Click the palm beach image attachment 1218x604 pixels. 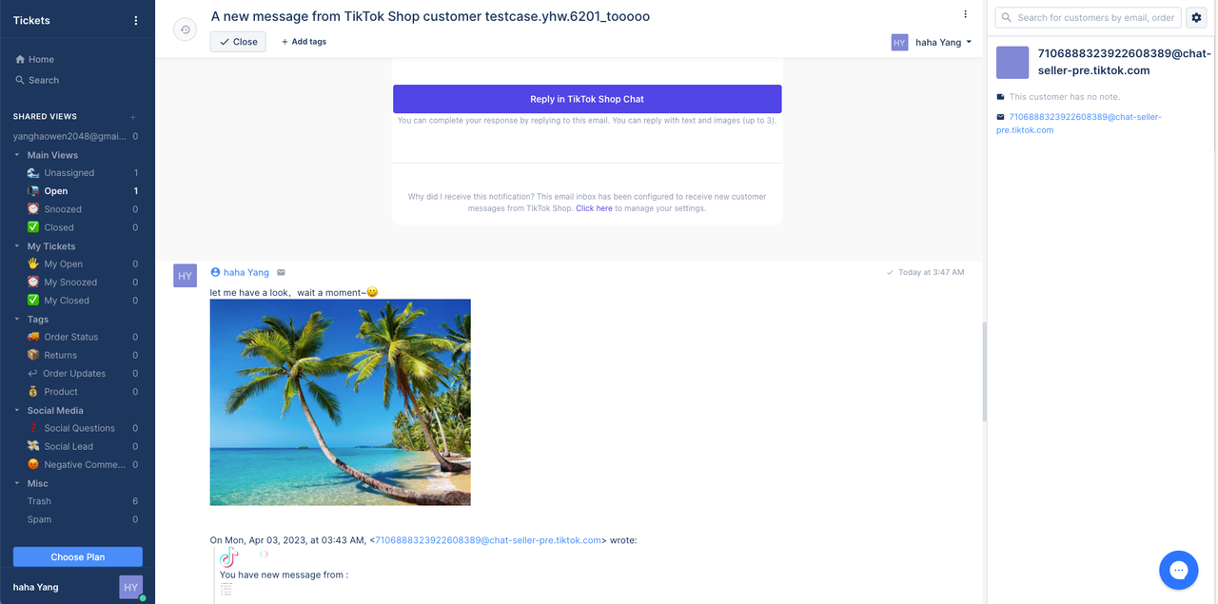click(x=340, y=402)
